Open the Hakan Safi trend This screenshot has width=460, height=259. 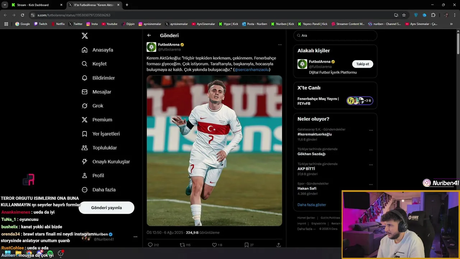(x=308, y=188)
